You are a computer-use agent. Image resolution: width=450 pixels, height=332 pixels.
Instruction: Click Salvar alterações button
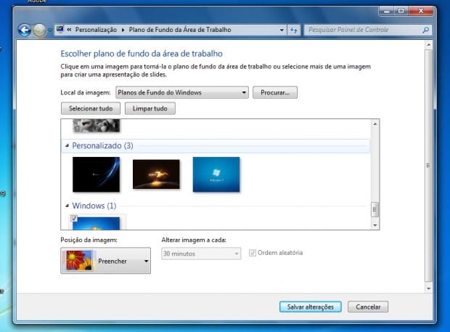(310, 307)
